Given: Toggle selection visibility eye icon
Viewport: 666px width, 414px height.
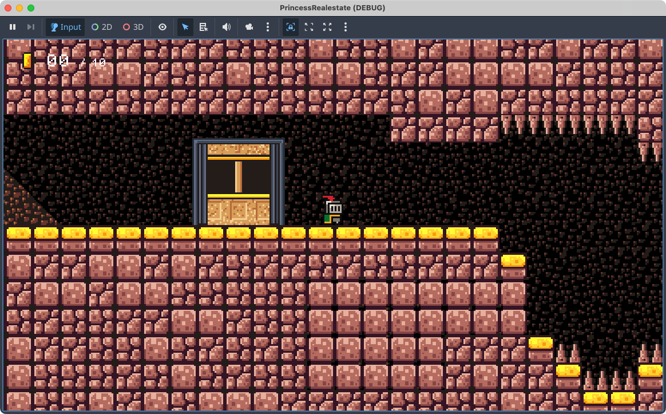Looking at the screenshot, I should (162, 27).
